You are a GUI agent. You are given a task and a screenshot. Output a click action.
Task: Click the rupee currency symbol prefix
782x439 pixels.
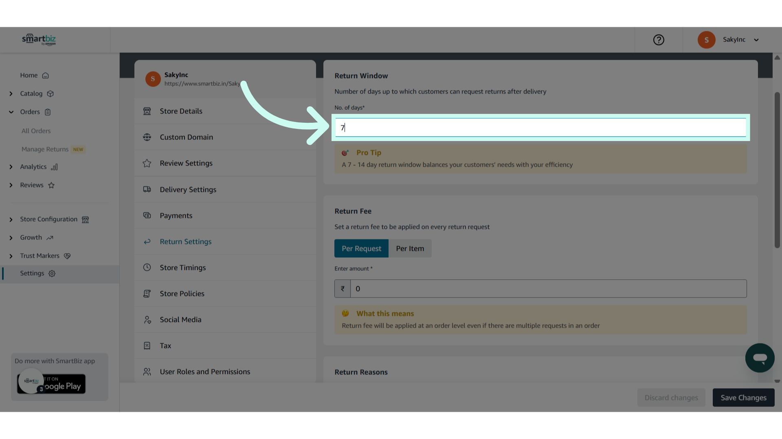343,289
